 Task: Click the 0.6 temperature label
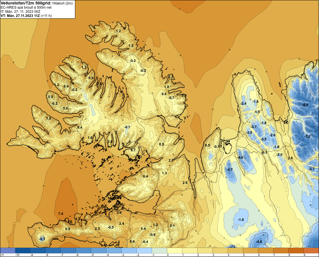(65, 108)
